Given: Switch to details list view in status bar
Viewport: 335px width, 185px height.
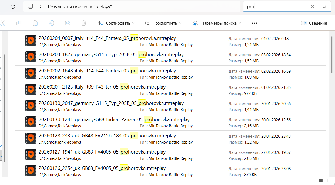Looking at the screenshot, I should pyautogui.click(x=320, y=181).
